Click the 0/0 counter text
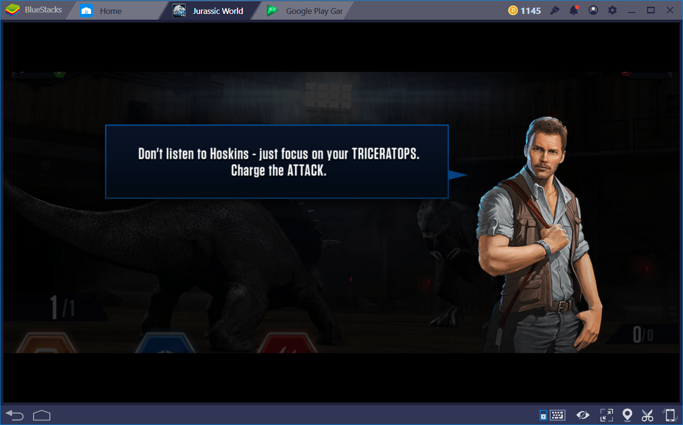 click(643, 334)
